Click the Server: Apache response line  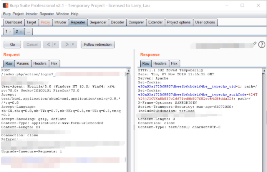click(x=153, y=78)
